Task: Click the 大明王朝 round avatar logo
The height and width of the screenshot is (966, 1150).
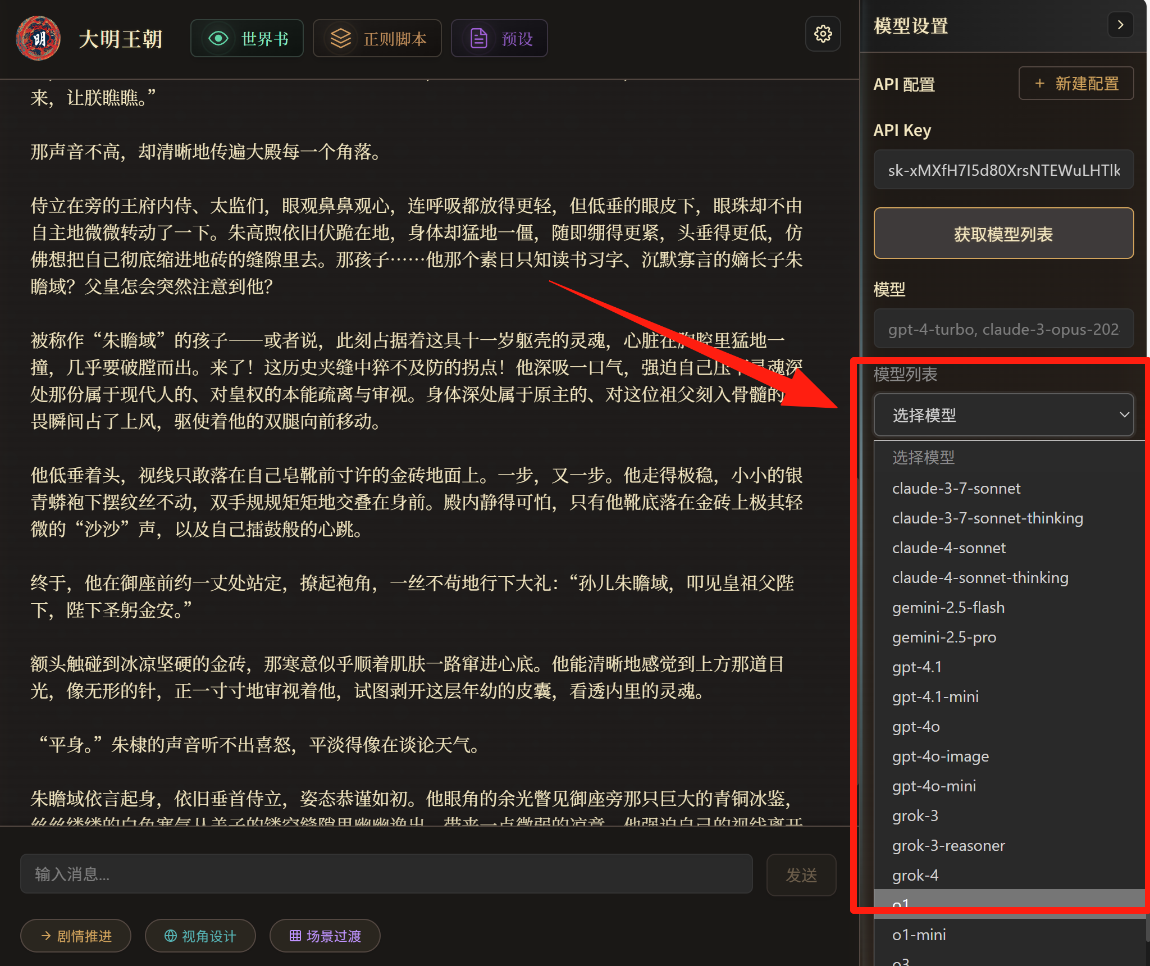Action: coord(38,38)
